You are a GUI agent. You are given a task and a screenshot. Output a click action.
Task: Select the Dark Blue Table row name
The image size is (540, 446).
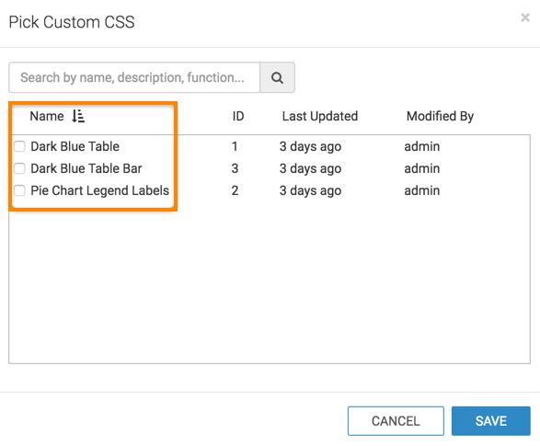75,146
